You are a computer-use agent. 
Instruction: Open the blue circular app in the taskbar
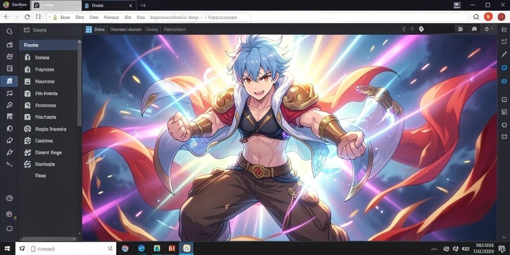click(x=141, y=249)
